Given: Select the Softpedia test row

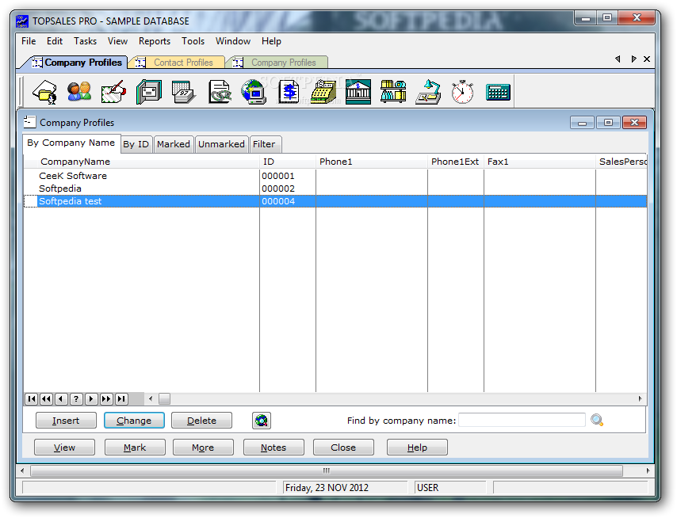Looking at the screenshot, I should 335,201.
